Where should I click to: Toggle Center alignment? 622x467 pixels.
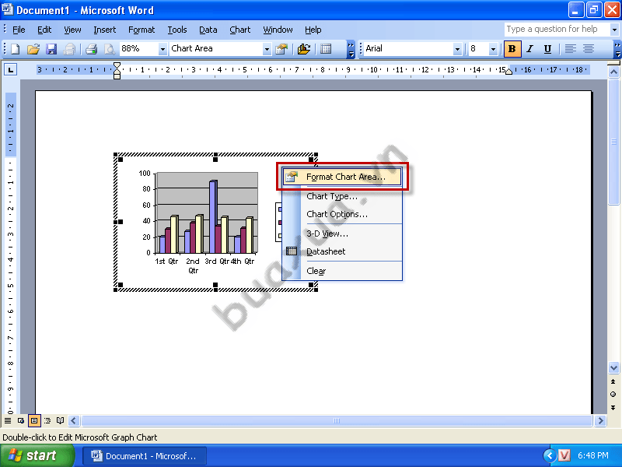tap(589, 49)
